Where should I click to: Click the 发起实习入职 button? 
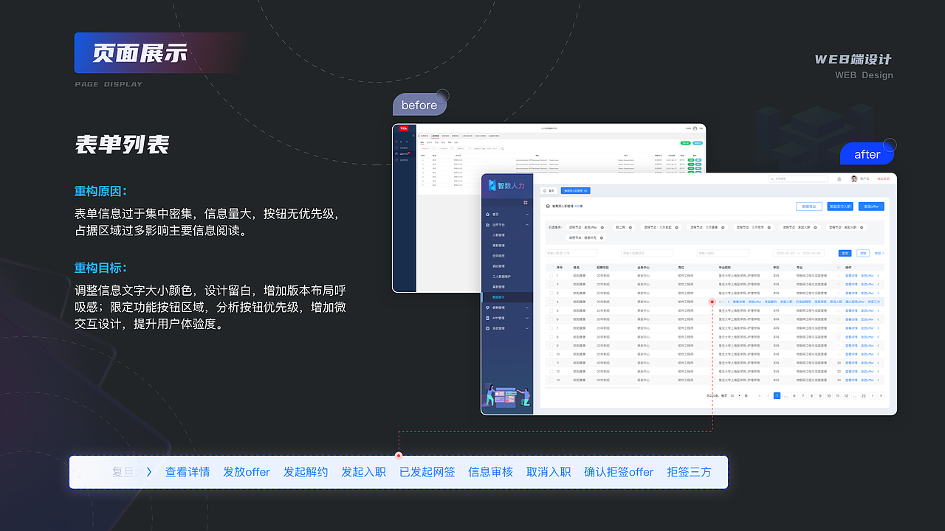click(840, 206)
